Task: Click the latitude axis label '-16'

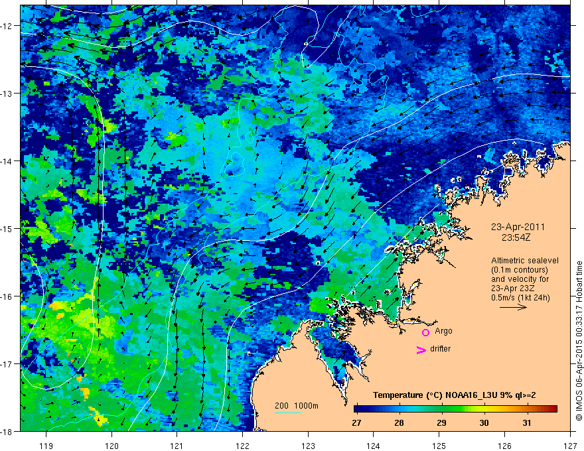Action: 7,296
